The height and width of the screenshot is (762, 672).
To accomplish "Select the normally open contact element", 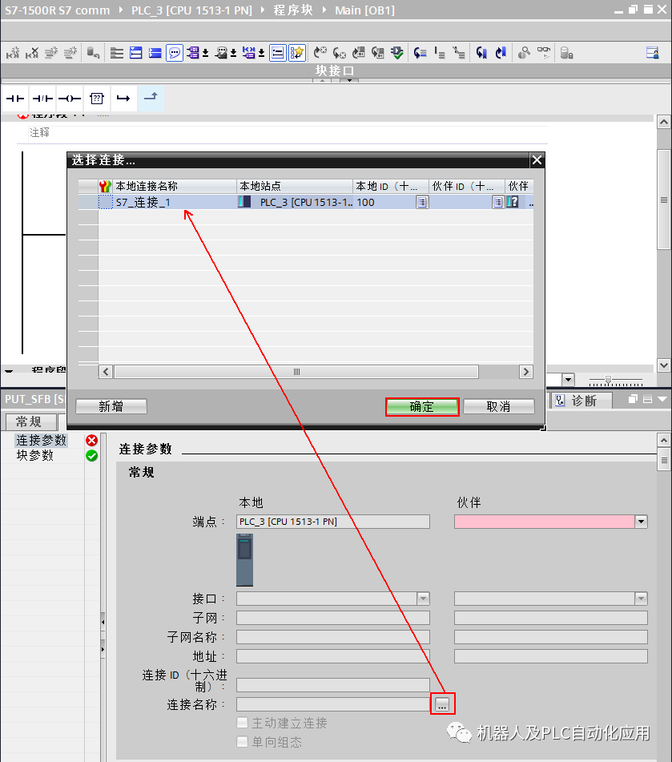I will pyautogui.click(x=14, y=98).
